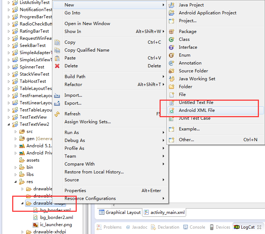Select bg_border2.xml in the project tree
This screenshot has height=234, width=265.
click(x=56, y=218)
